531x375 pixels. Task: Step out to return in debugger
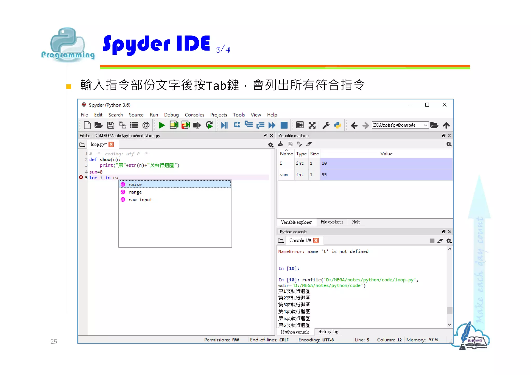coord(260,125)
